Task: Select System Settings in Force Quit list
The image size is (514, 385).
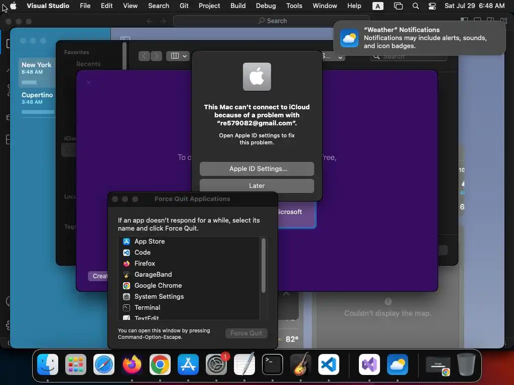Action: tap(189, 297)
